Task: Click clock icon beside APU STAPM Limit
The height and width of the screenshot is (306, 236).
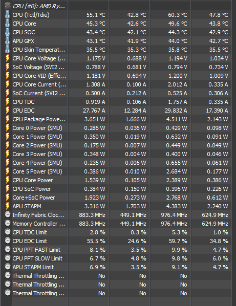Action: point(8,267)
